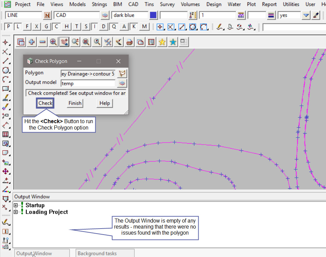Expand the Startup tree node
The width and height of the screenshot is (326, 257).
16,205
